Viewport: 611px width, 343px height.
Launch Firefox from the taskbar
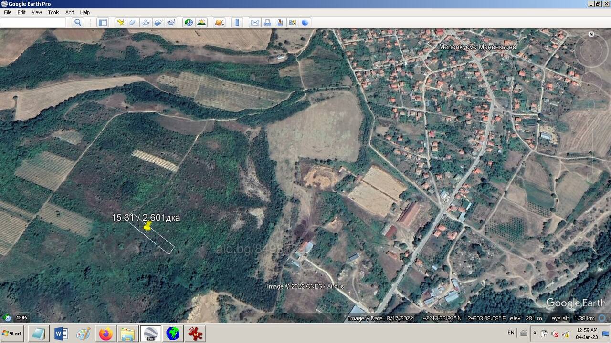[x=105, y=333]
